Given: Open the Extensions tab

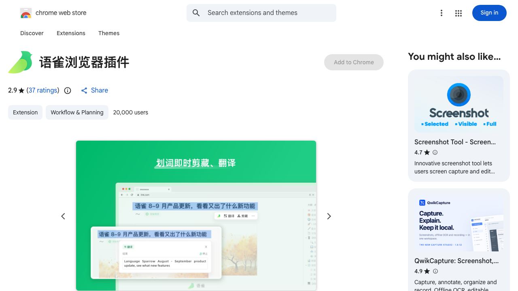Looking at the screenshot, I should pyautogui.click(x=71, y=33).
